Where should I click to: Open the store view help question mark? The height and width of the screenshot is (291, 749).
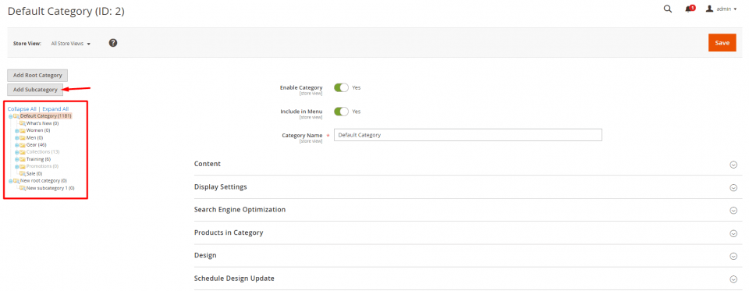(112, 43)
